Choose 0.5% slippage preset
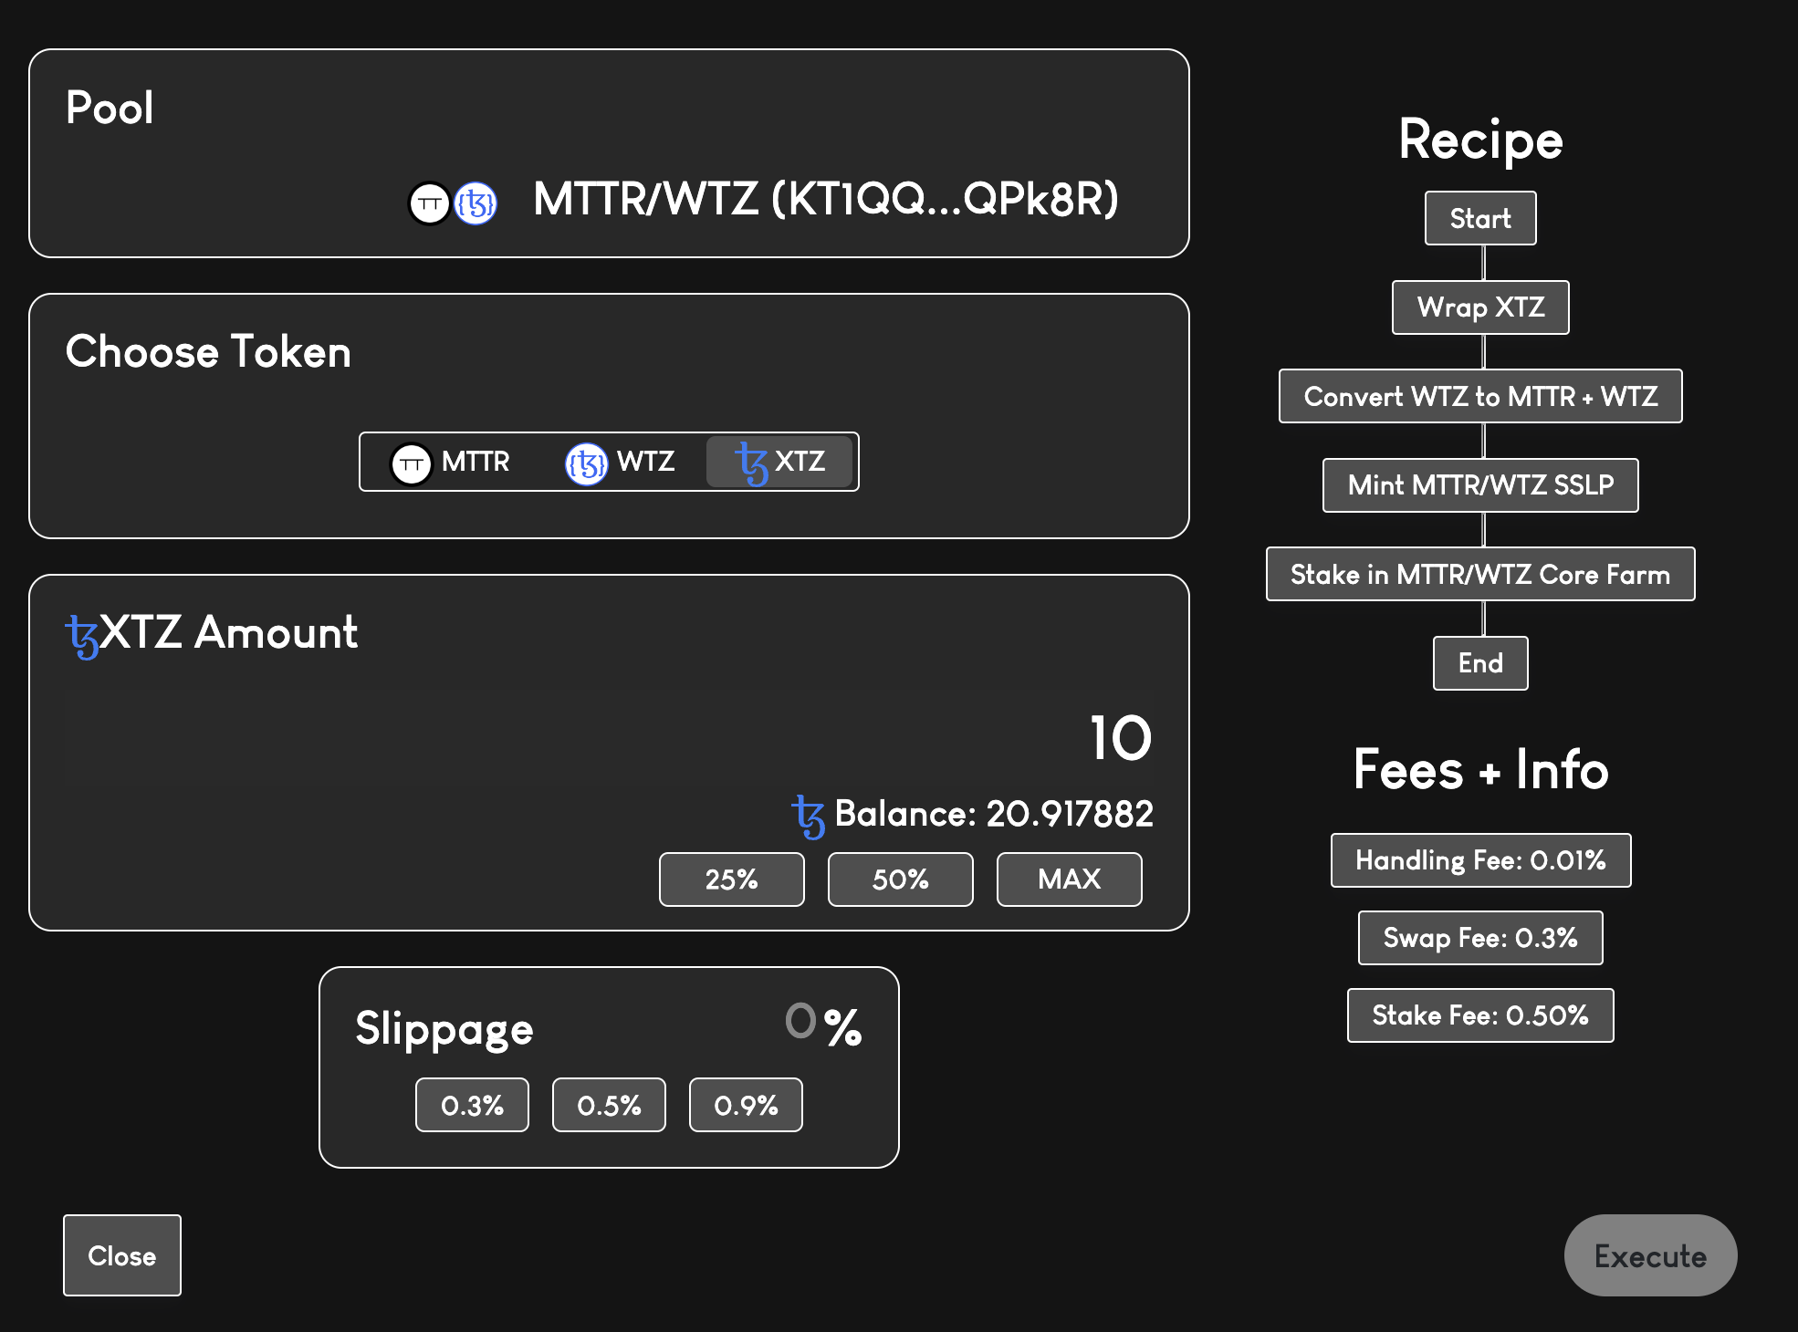Screen dimensions: 1798x1332 (x=609, y=1106)
